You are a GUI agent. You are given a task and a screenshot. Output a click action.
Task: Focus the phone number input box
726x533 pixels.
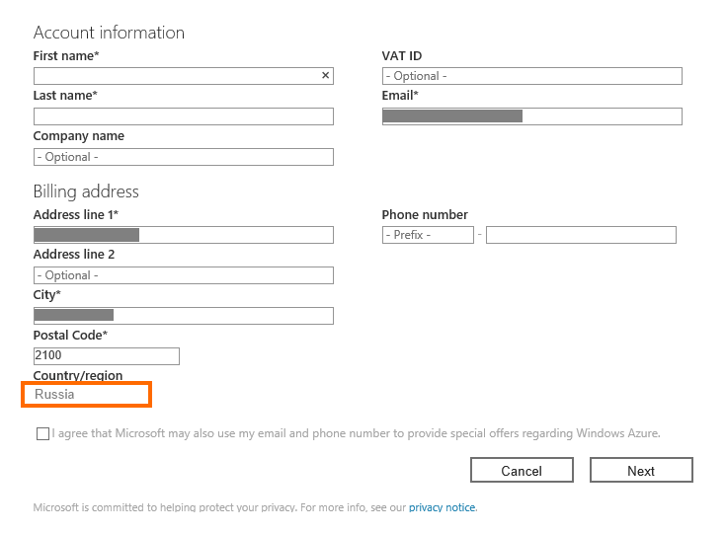tap(581, 235)
